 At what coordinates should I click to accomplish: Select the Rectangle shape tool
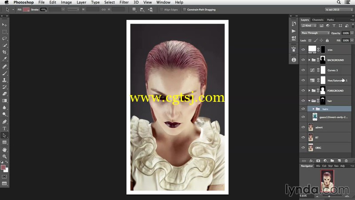(4, 142)
